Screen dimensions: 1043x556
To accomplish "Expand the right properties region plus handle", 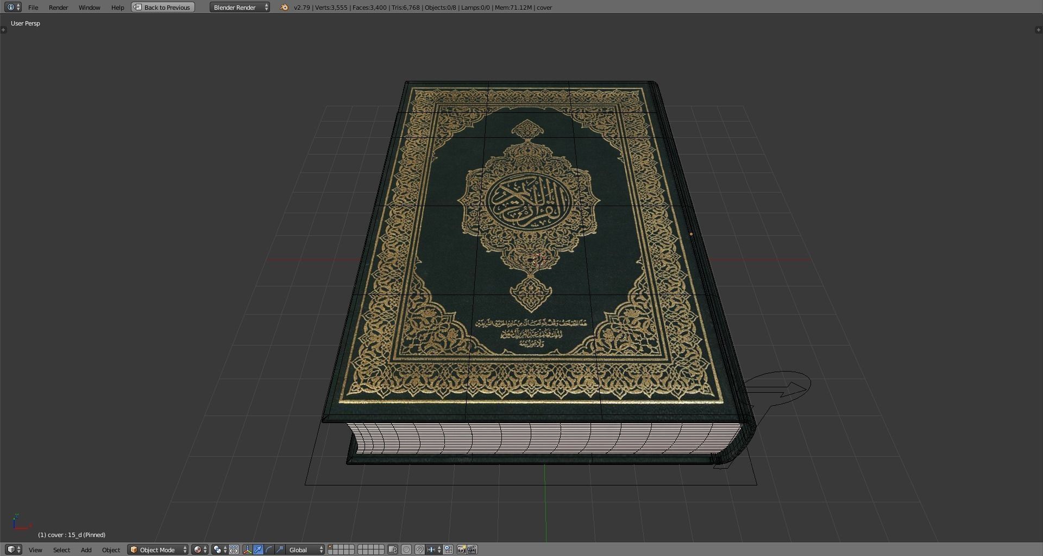I will click(1039, 30).
